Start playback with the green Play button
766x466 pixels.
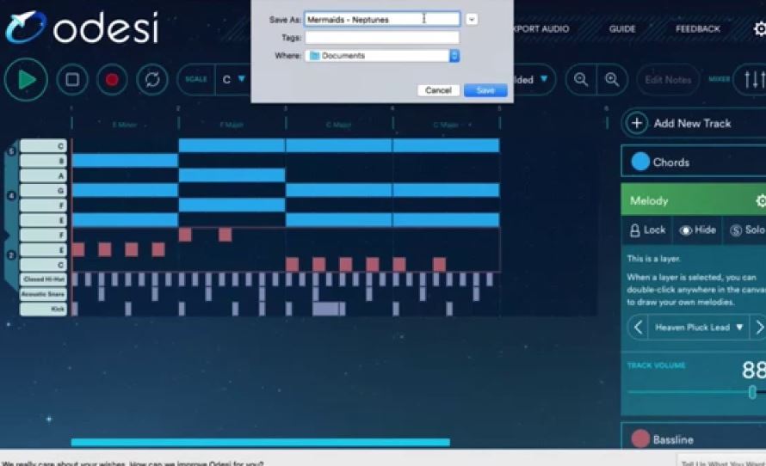tap(26, 80)
